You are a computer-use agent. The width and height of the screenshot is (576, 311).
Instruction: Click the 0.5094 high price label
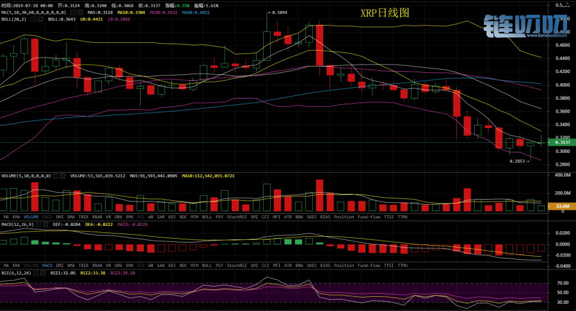[280, 13]
